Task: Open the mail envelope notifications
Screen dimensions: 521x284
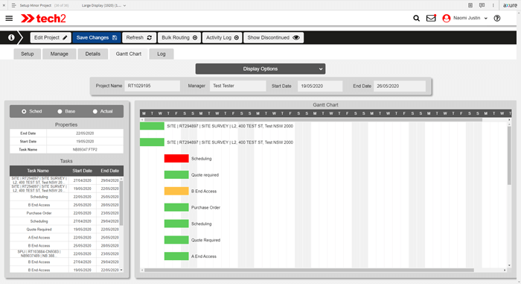Action: (431, 18)
